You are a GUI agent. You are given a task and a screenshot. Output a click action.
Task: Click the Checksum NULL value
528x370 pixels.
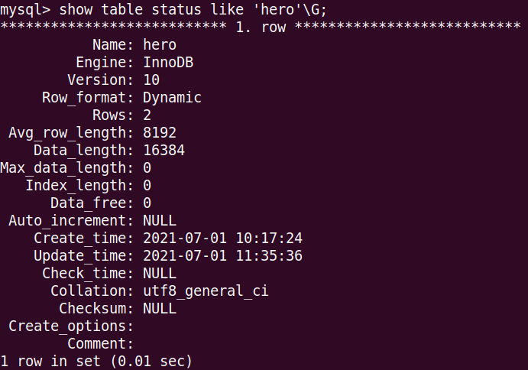pyautogui.click(x=160, y=309)
